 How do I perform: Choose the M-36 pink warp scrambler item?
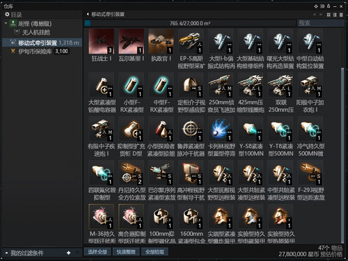102,216
